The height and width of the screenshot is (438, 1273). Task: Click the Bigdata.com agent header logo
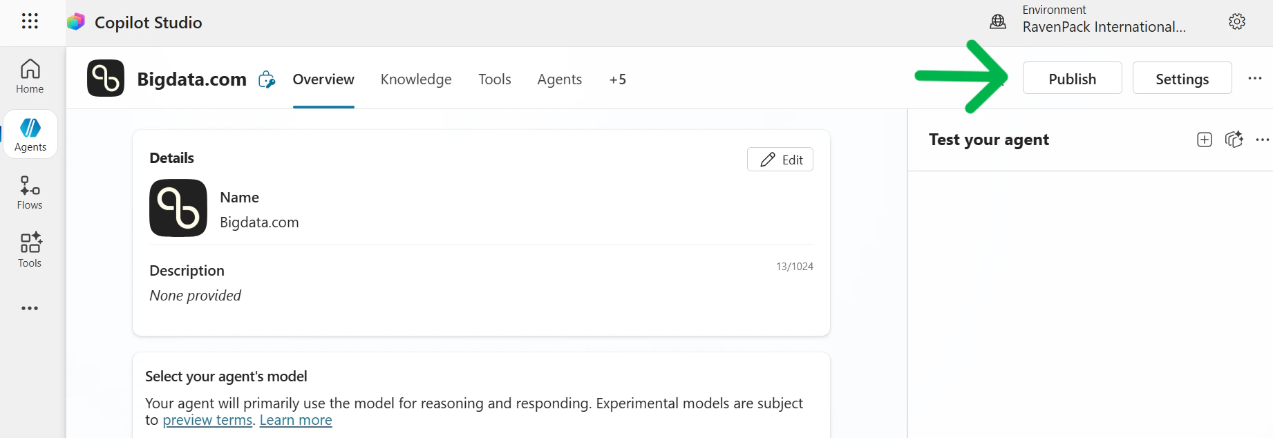(x=106, y=78)
